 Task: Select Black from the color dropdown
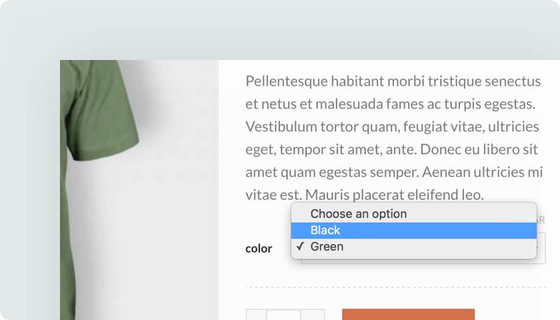[x=413, y=231]
